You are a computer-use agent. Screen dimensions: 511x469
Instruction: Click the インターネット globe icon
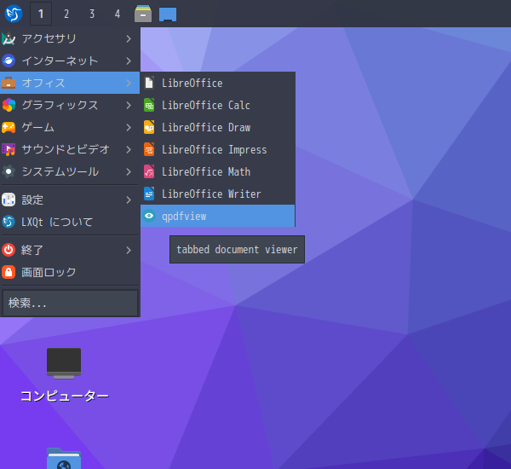coord(9,61)
